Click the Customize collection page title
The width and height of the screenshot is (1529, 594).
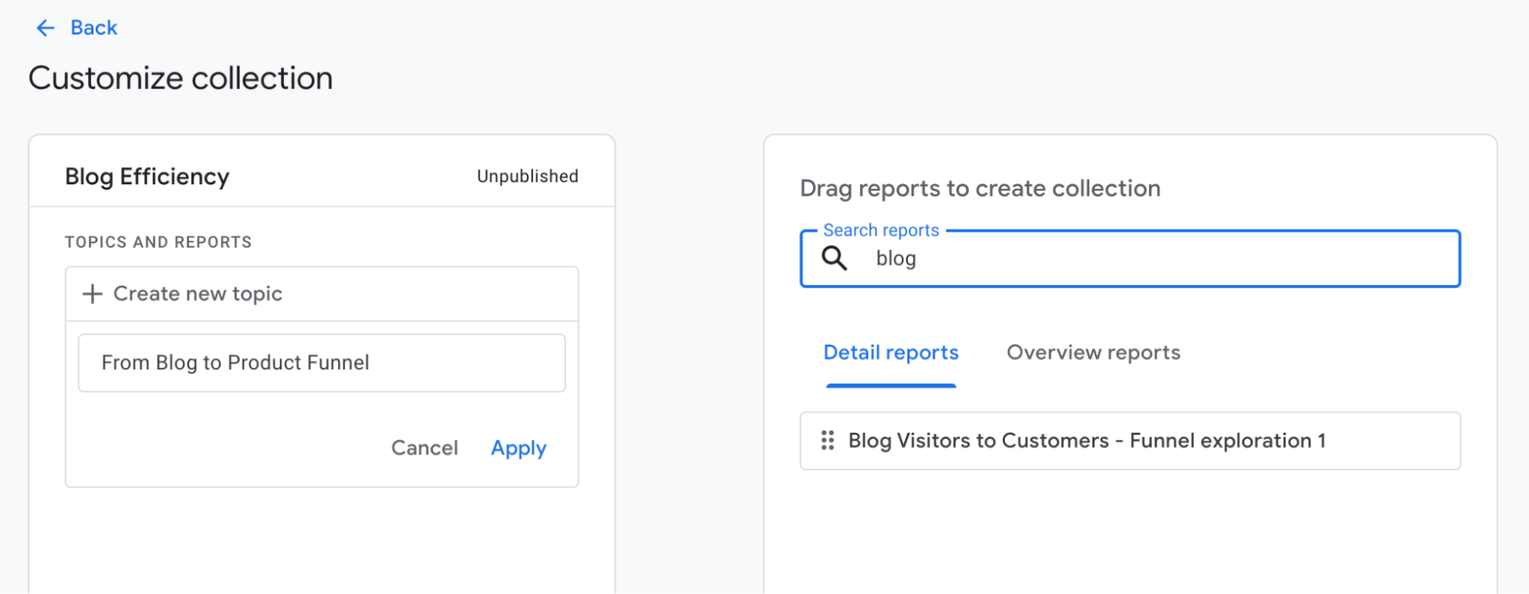click(x=181, y=79)
